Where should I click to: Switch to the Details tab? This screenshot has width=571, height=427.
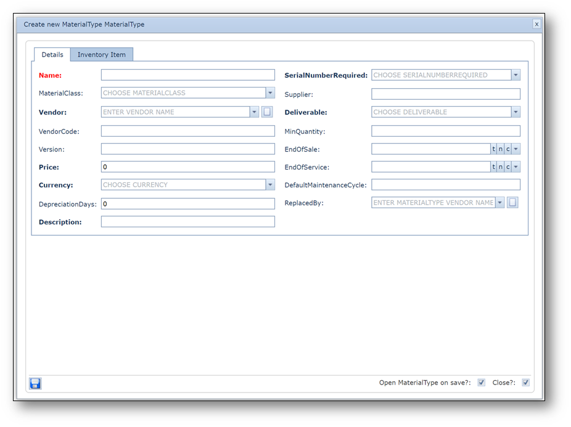52,55
